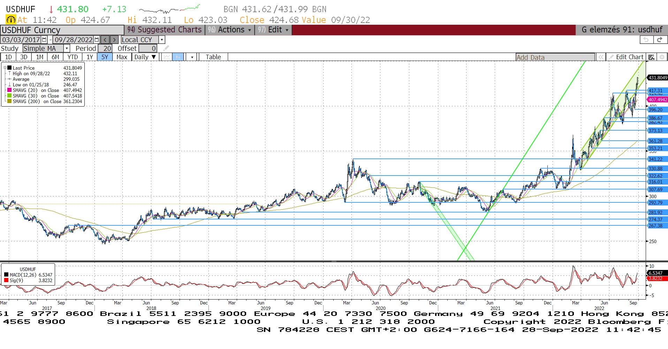The height and width of the screenshot is (349, 668).
Task: Click the 417.31 price level label
Action: (x=658, y=91)
